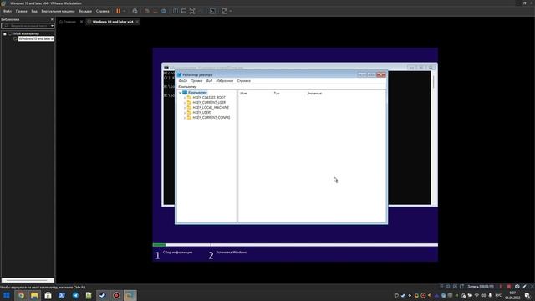Select Windows 10 and later VM in library
This screenshot has width=535, height=301.
(36, 39)
